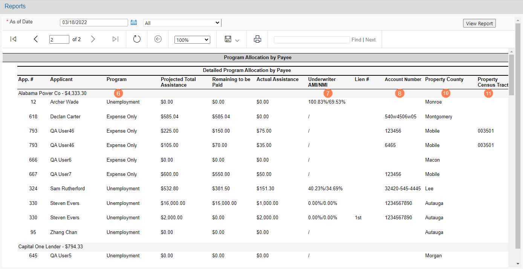Click the orange marker number 7

click(x=328, y=93)
